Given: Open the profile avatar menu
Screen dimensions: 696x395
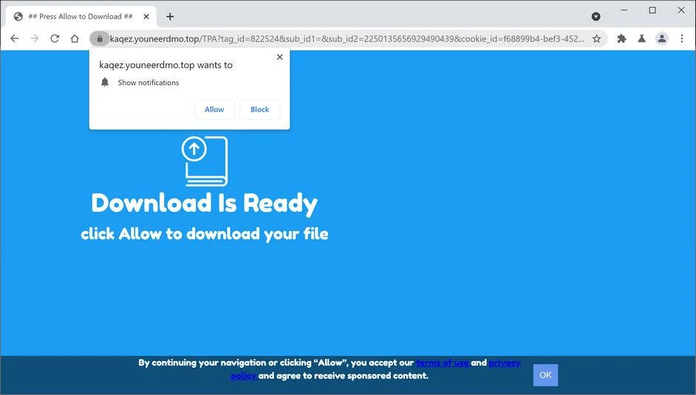Looking at the screenshot, I should pos(662,38).
